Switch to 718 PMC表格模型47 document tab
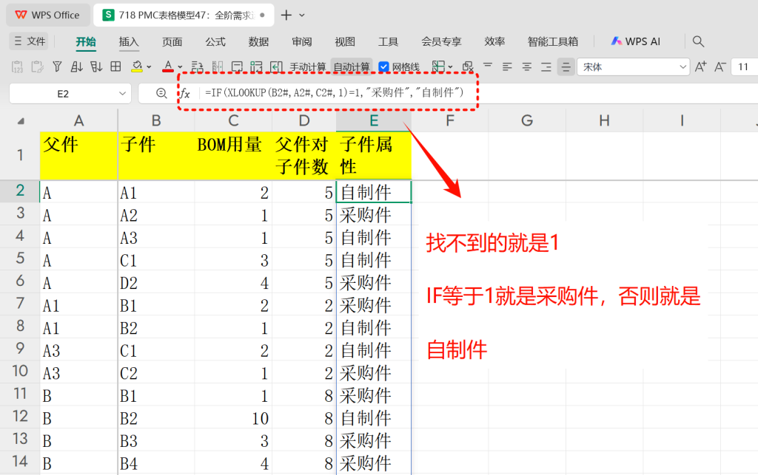This screenshot has width=758, height=475. tap(184, 15)
